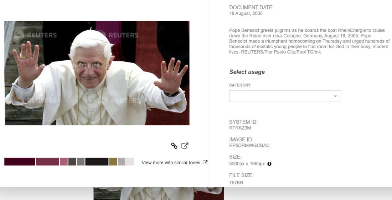Select the olive gold color swatch
This screenshot has width=392, height=200.
point(113,162)
